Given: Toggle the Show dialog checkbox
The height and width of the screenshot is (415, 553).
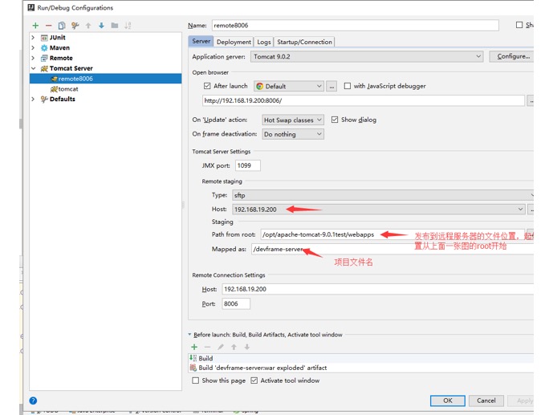Looking at the screenshot, I should point(335,120).
